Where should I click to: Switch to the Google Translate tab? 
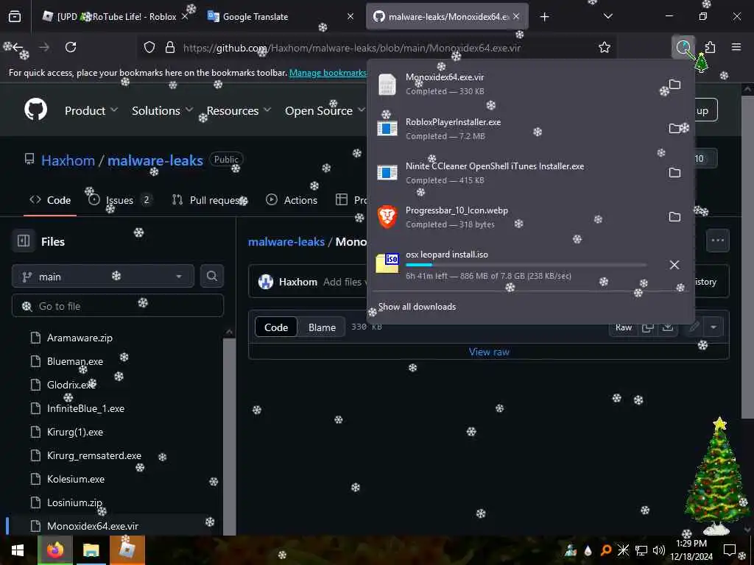pyautogui.click(x=281, y=16)
